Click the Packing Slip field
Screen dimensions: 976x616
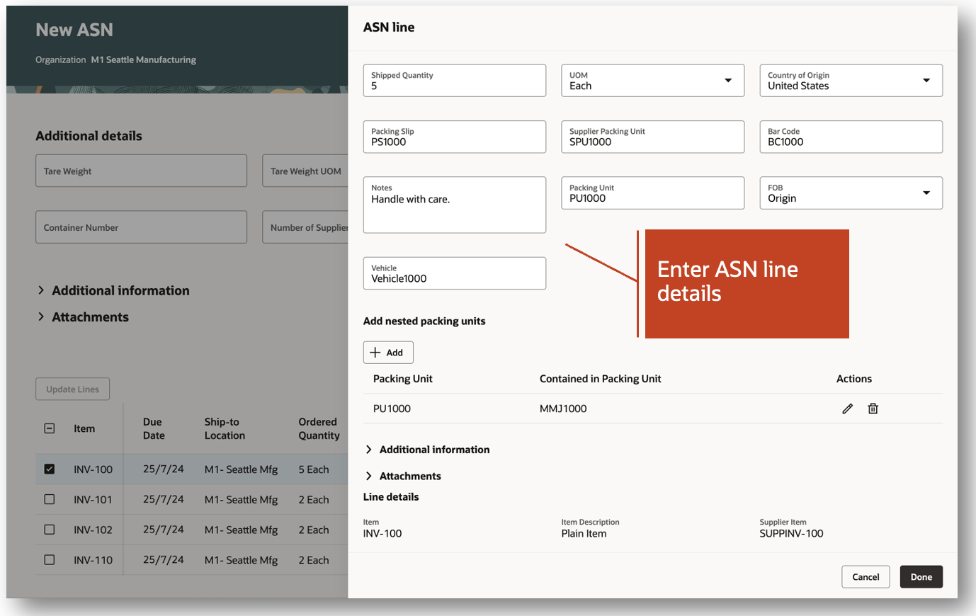(x=455, y=137)
